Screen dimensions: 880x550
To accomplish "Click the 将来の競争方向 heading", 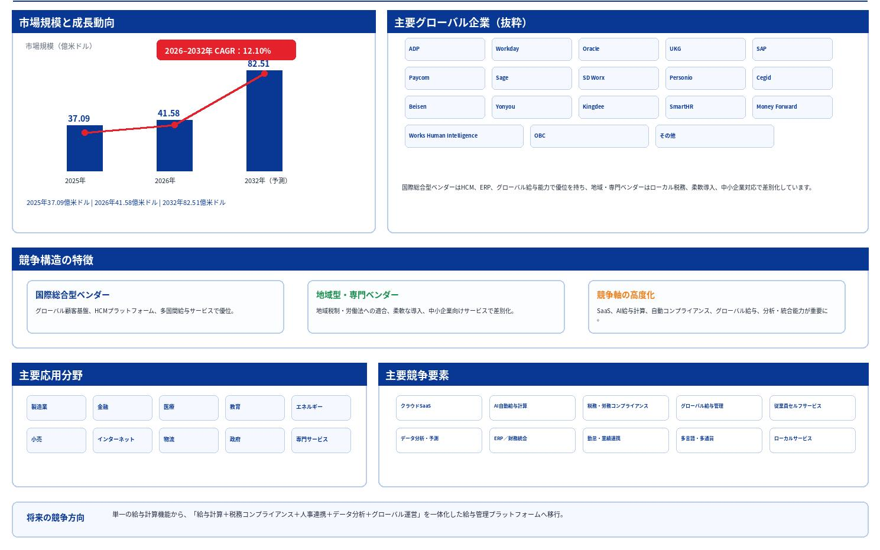I will pos(56,518).
